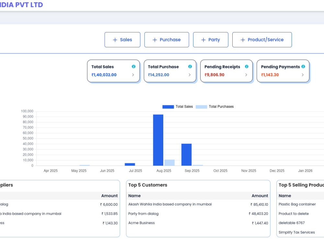Click the Aug 2025 sales bar

[158, 140]
